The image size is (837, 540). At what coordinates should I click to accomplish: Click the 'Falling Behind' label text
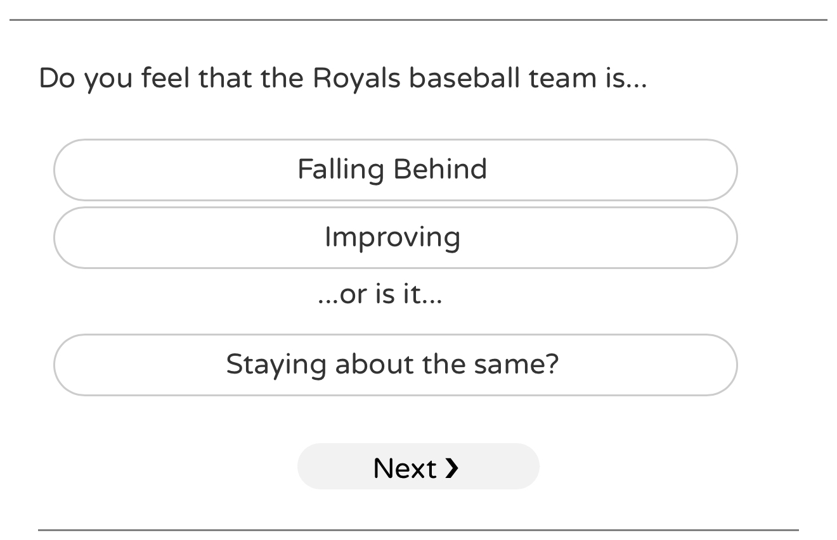pyautogui.click(x=392, y=170)
